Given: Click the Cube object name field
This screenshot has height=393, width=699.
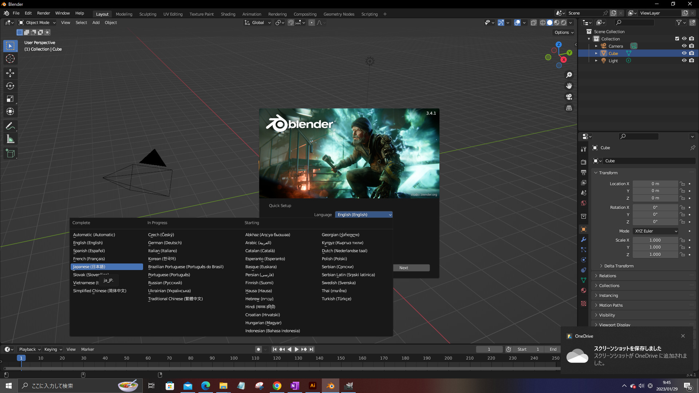Looking at the screenshot, I should [649, 161].
